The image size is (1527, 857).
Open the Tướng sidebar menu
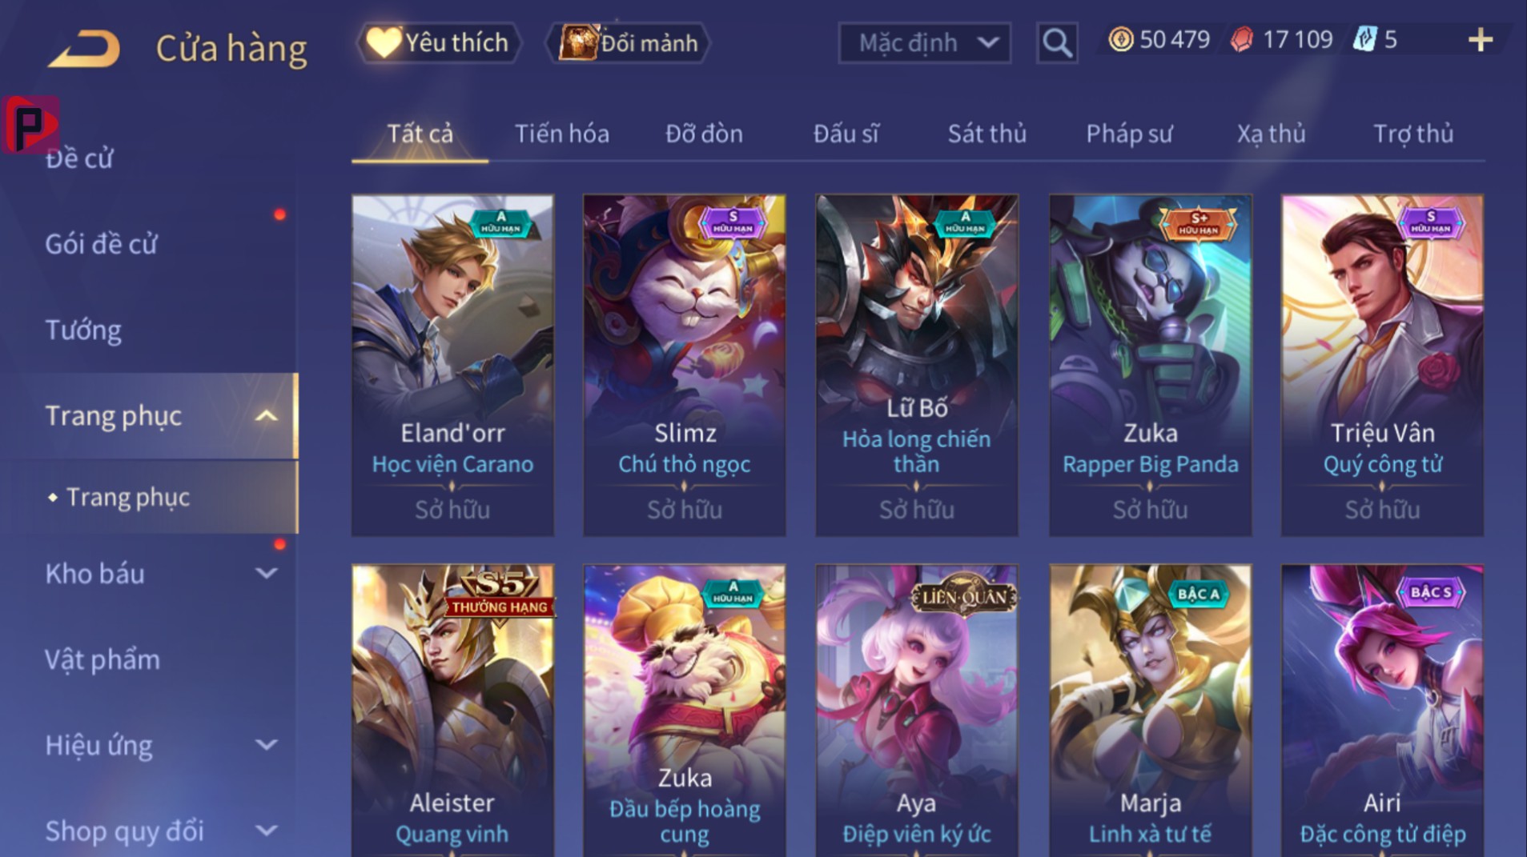83,330
